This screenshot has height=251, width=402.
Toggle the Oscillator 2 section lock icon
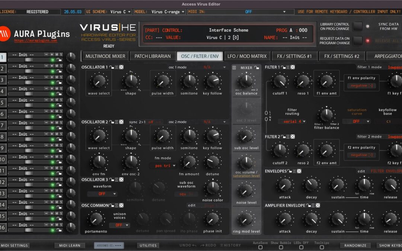112,122
